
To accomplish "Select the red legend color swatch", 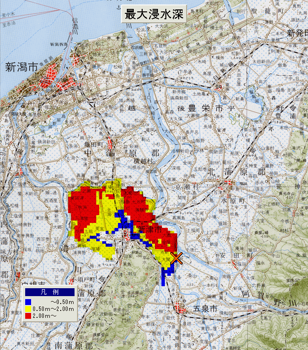I will coord(28,315).
